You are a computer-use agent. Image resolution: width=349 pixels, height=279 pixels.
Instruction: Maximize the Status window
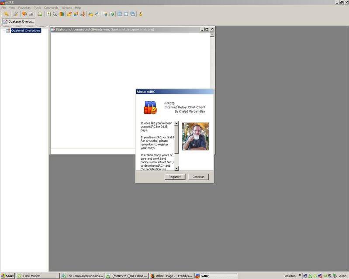(x=207, y=29)
